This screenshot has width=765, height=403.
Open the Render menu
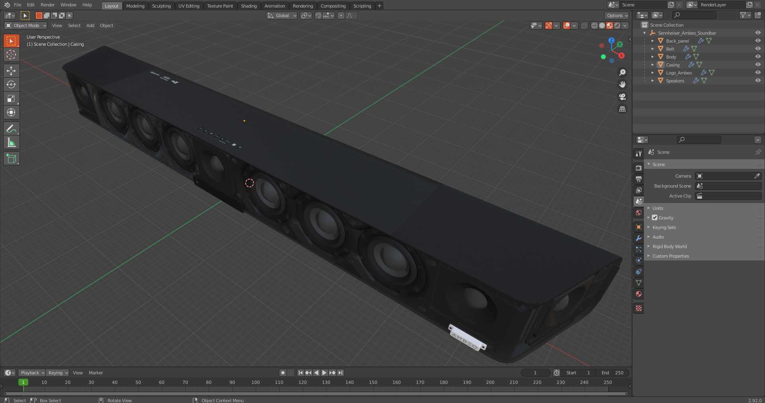tap(48, 5)
